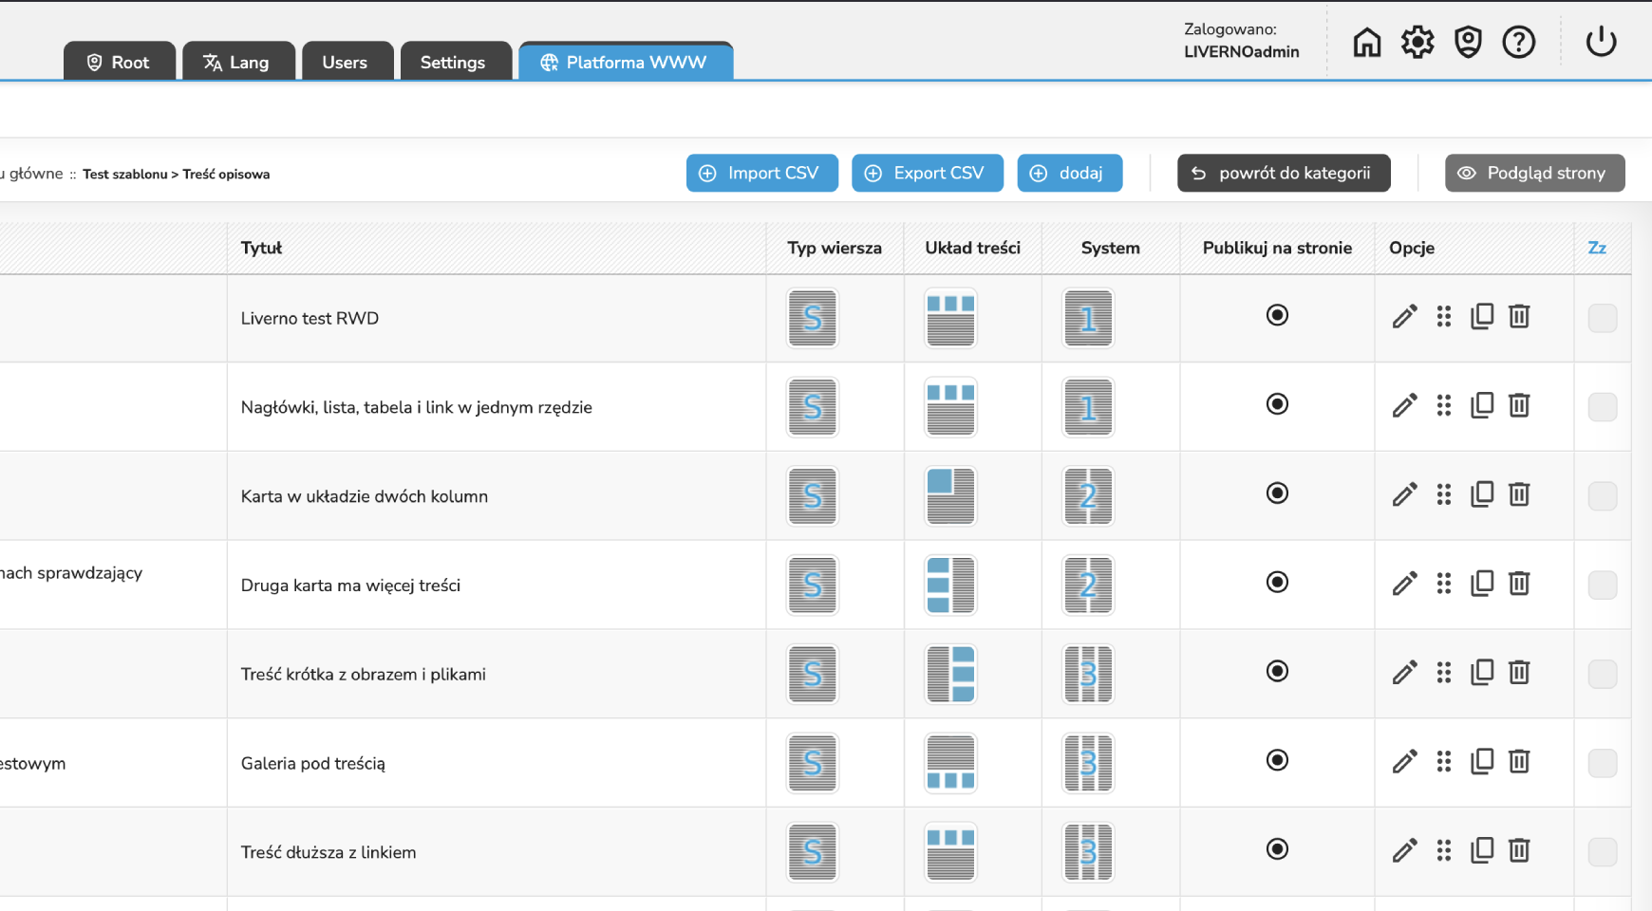Click system 3 icon for Galeria pod treścią

(x=1088, y=763)
